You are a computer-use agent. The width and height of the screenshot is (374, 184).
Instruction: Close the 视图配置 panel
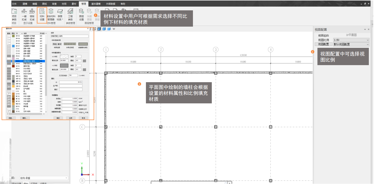[x=369, y=29]
